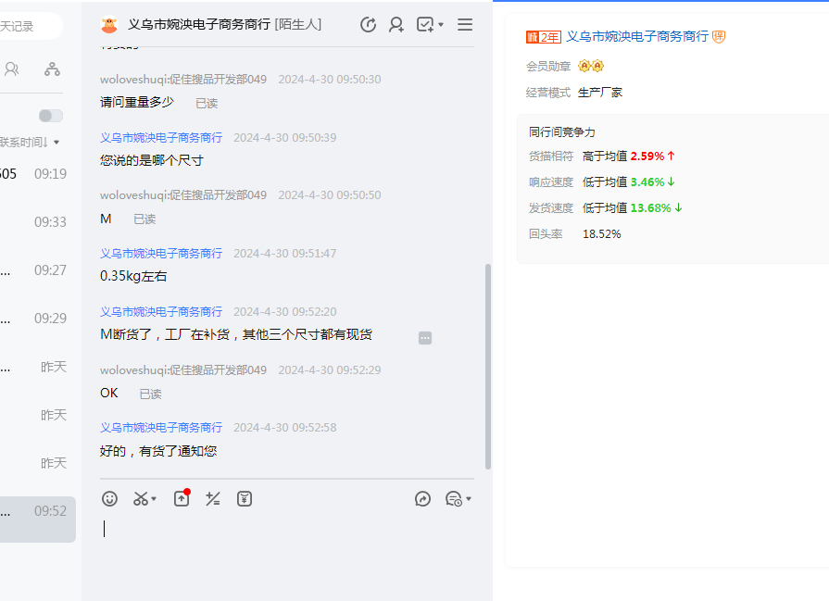The width and height of the screenshot is (829, 601).
Task: Click the yuan payment icon
Action: coord(245,499)
